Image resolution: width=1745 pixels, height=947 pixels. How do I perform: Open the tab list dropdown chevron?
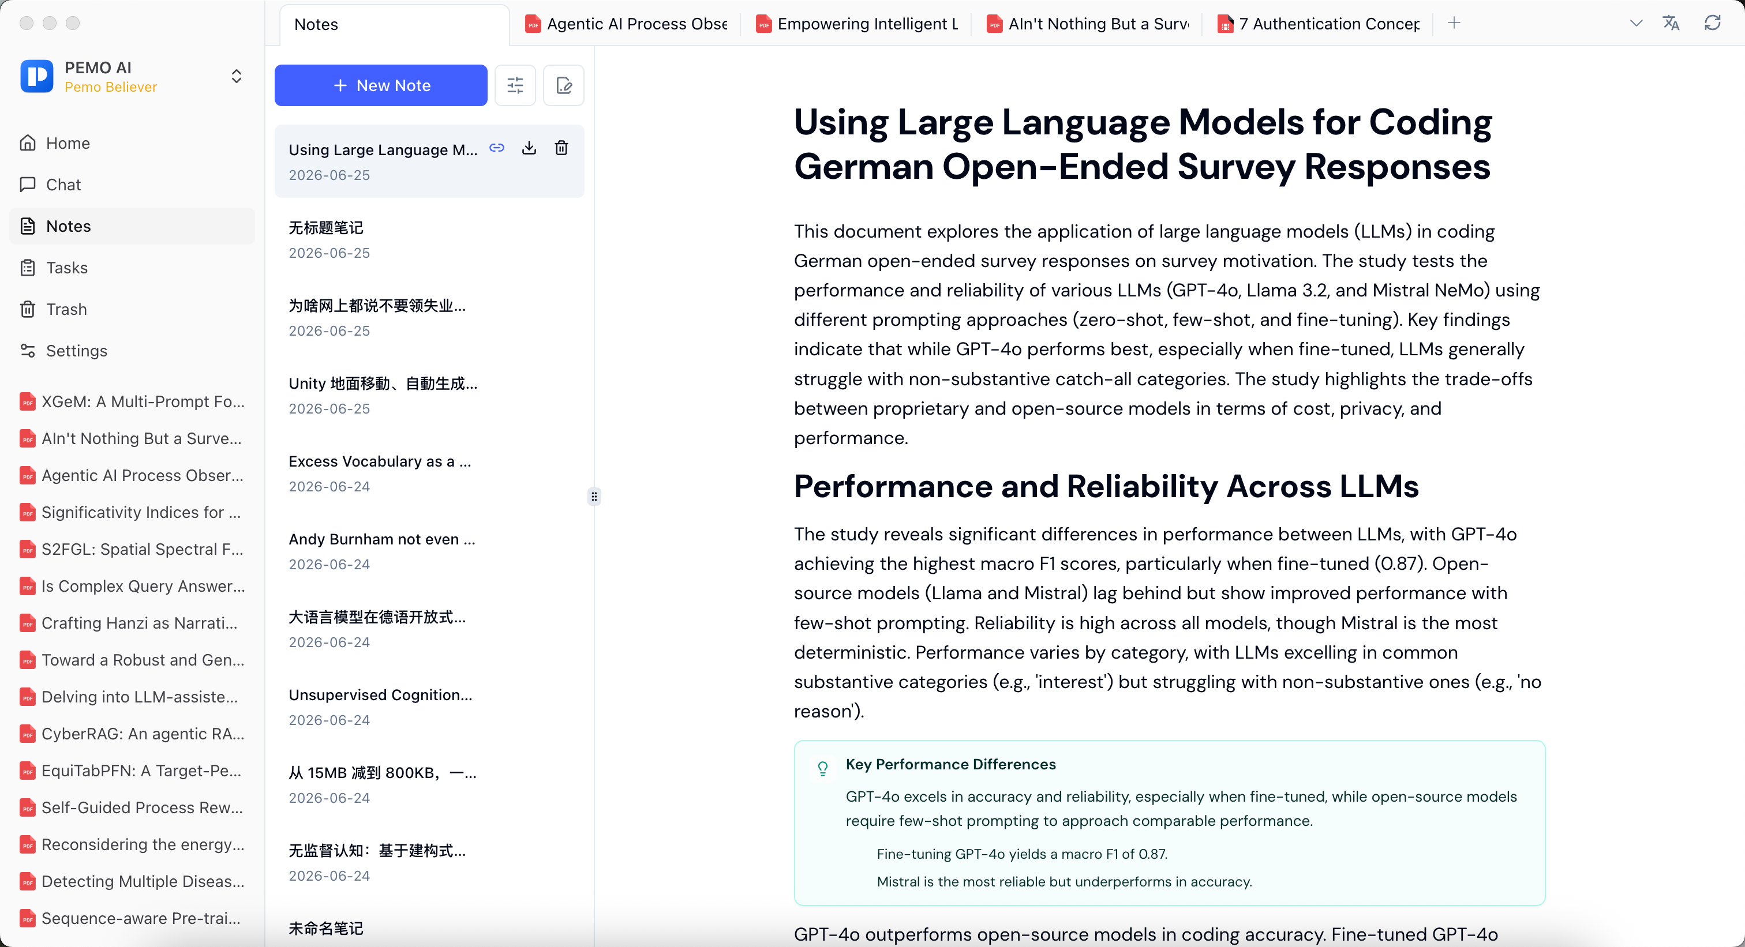(1636, 23)
